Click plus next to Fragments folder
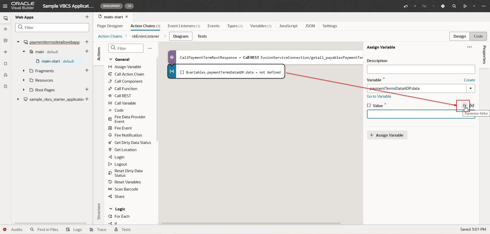Viewport: 490px width, 234px height. [87, 70]
